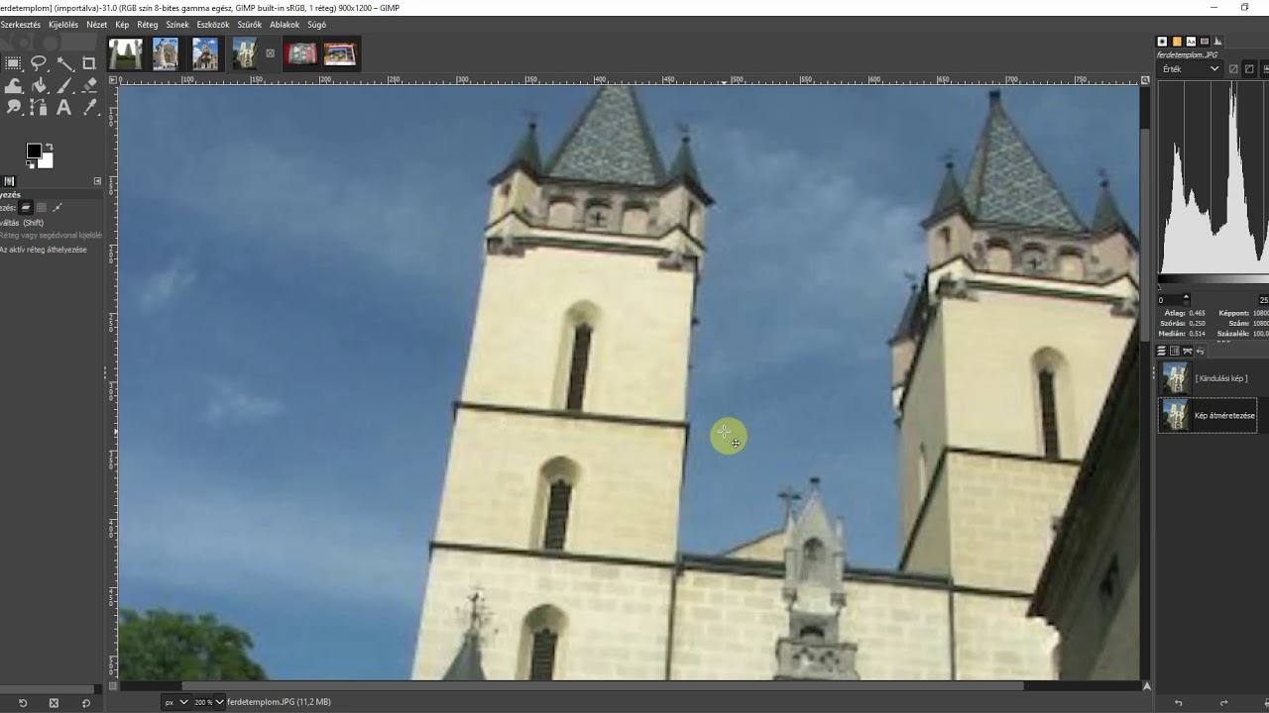Switch to the red-bordered image tab thumbnail
1269x713 pixels.
tap(301, 53)
